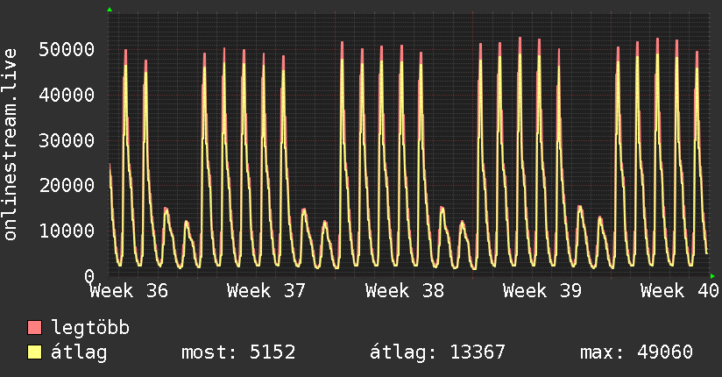Click the 'most: 5152' value
Screen dimensions: 722x377
coord(238,352)
